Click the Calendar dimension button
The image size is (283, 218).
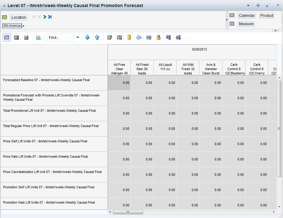tap(247, 16)
